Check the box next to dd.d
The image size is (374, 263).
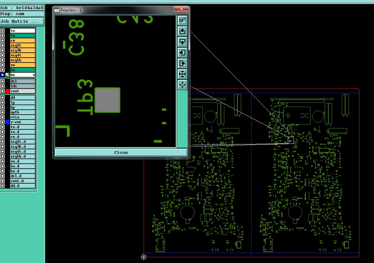[x=2, y=186]
